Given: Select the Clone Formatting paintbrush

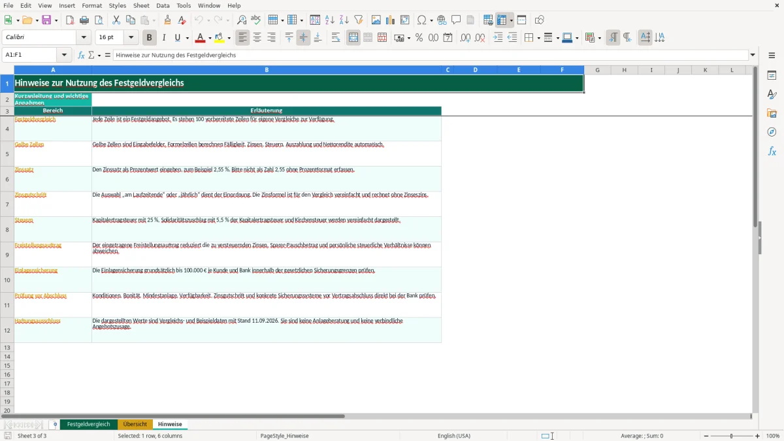Looking at the screenshot, I should point(167,20).
